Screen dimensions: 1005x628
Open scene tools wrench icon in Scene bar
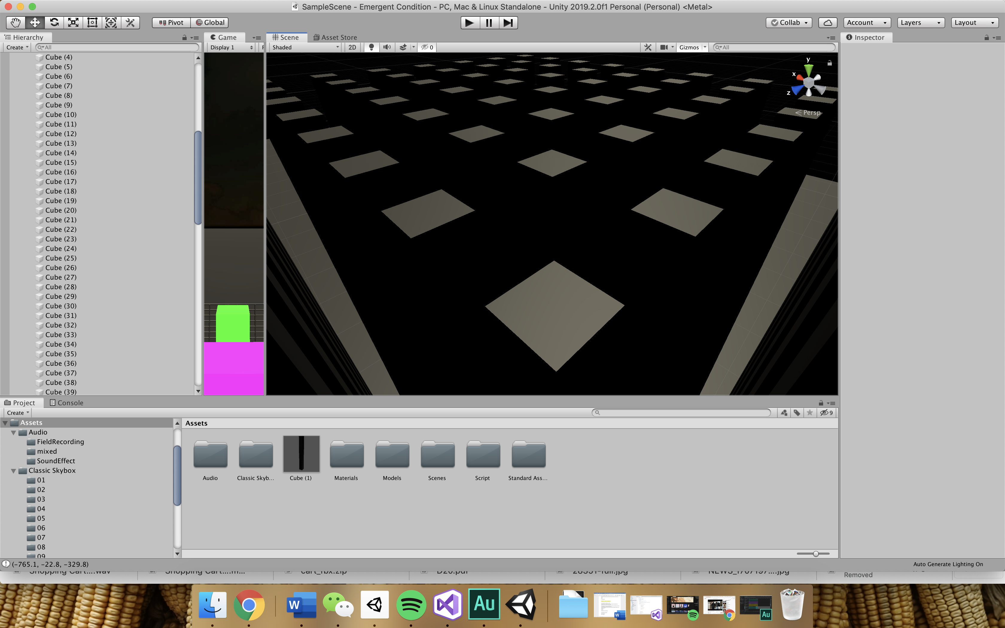(648, 47)
